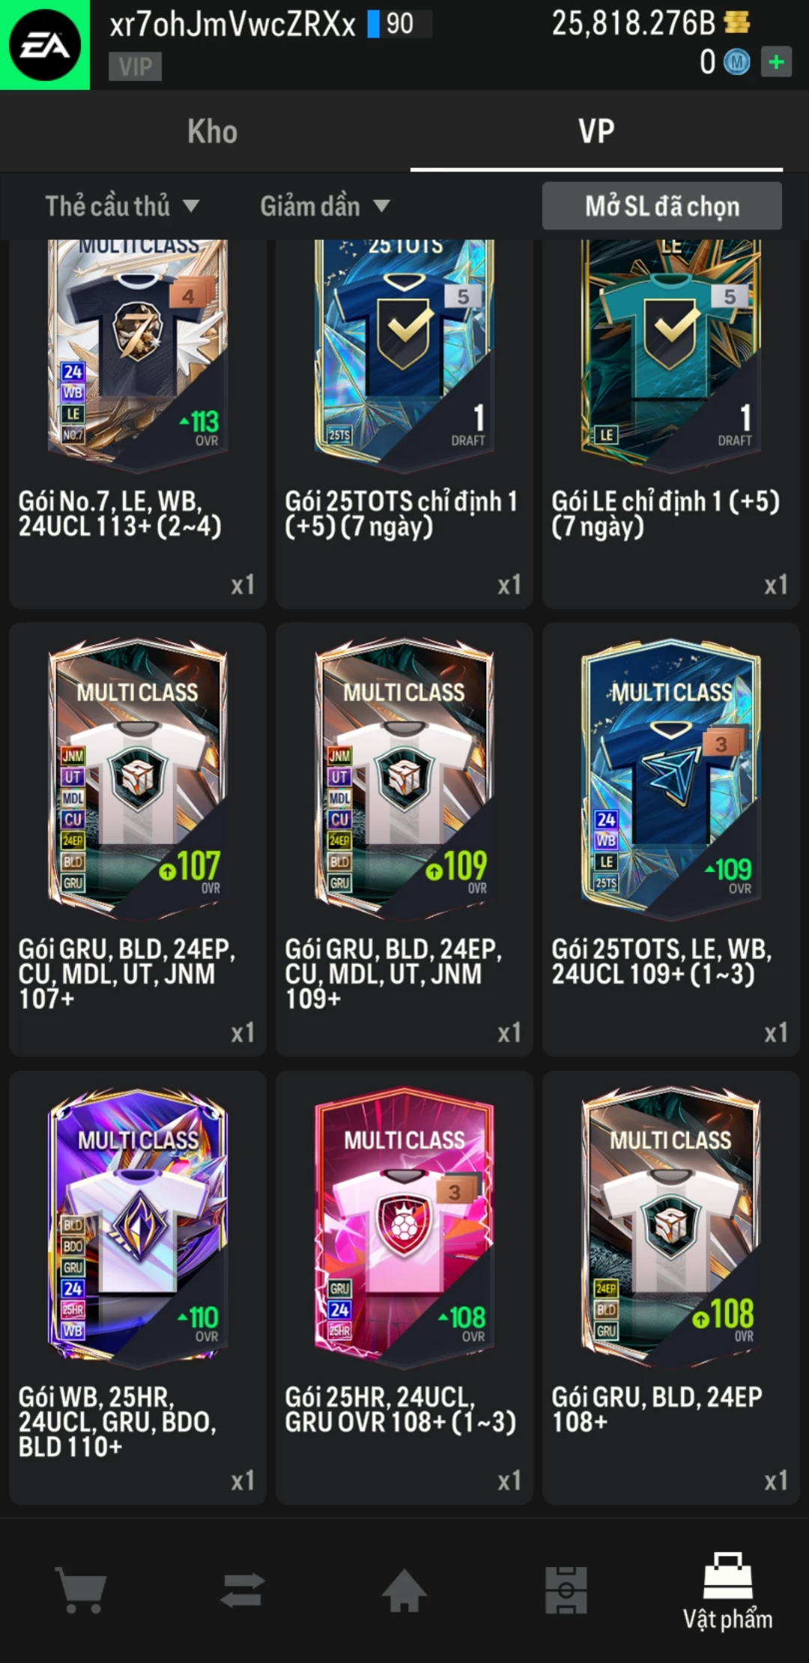Screen dimensions: 809x1663
Task: Tap the VIP badge under username
Action: 136,67
